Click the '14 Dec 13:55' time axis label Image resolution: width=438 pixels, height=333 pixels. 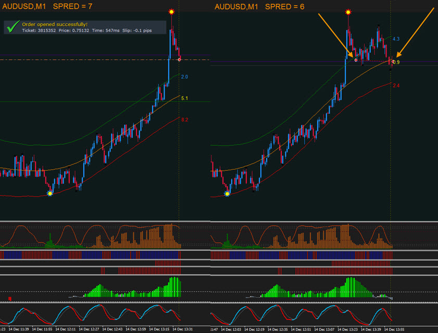click(394, 329)
